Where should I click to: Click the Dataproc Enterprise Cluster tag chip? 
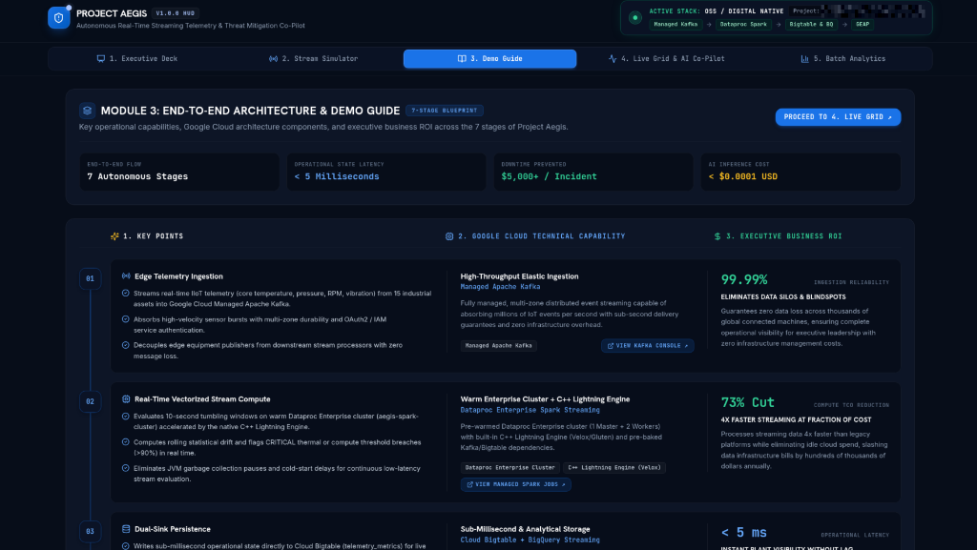coord(509,468)
